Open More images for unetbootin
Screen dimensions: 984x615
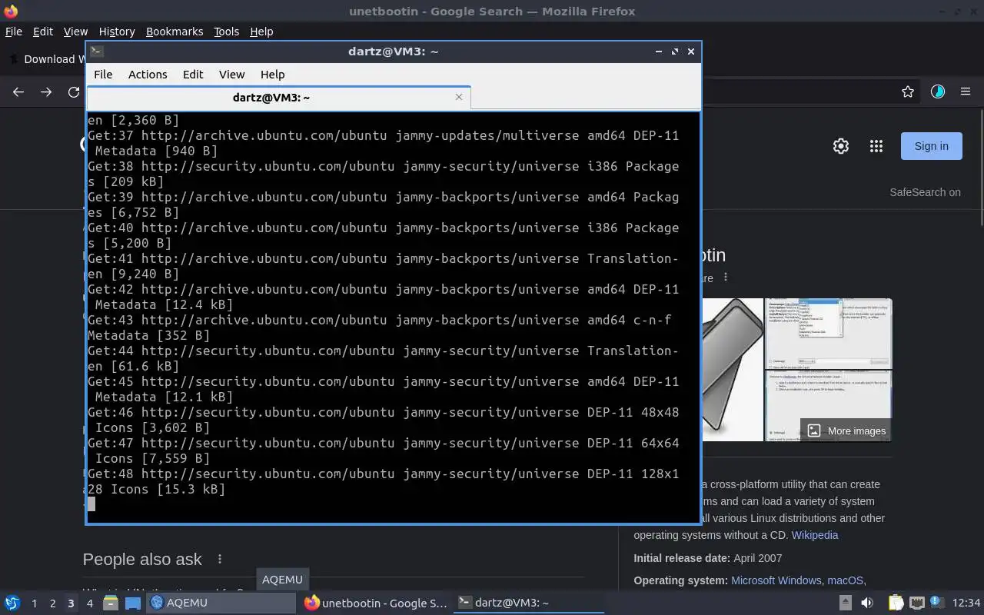[x=846, y=430]
